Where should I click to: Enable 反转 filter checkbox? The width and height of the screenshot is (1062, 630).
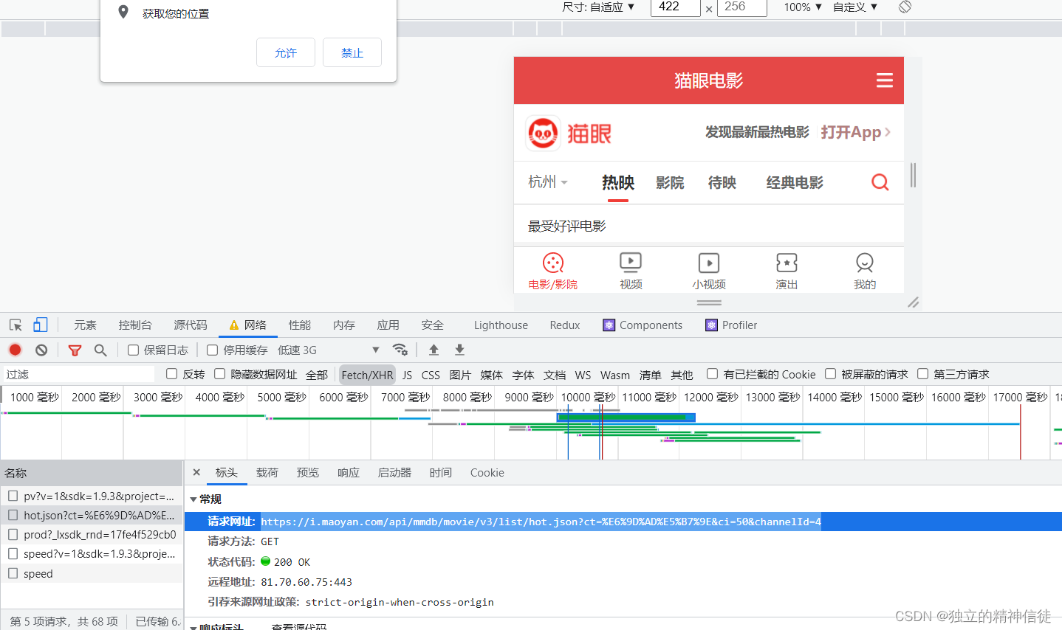click(172, 374)
